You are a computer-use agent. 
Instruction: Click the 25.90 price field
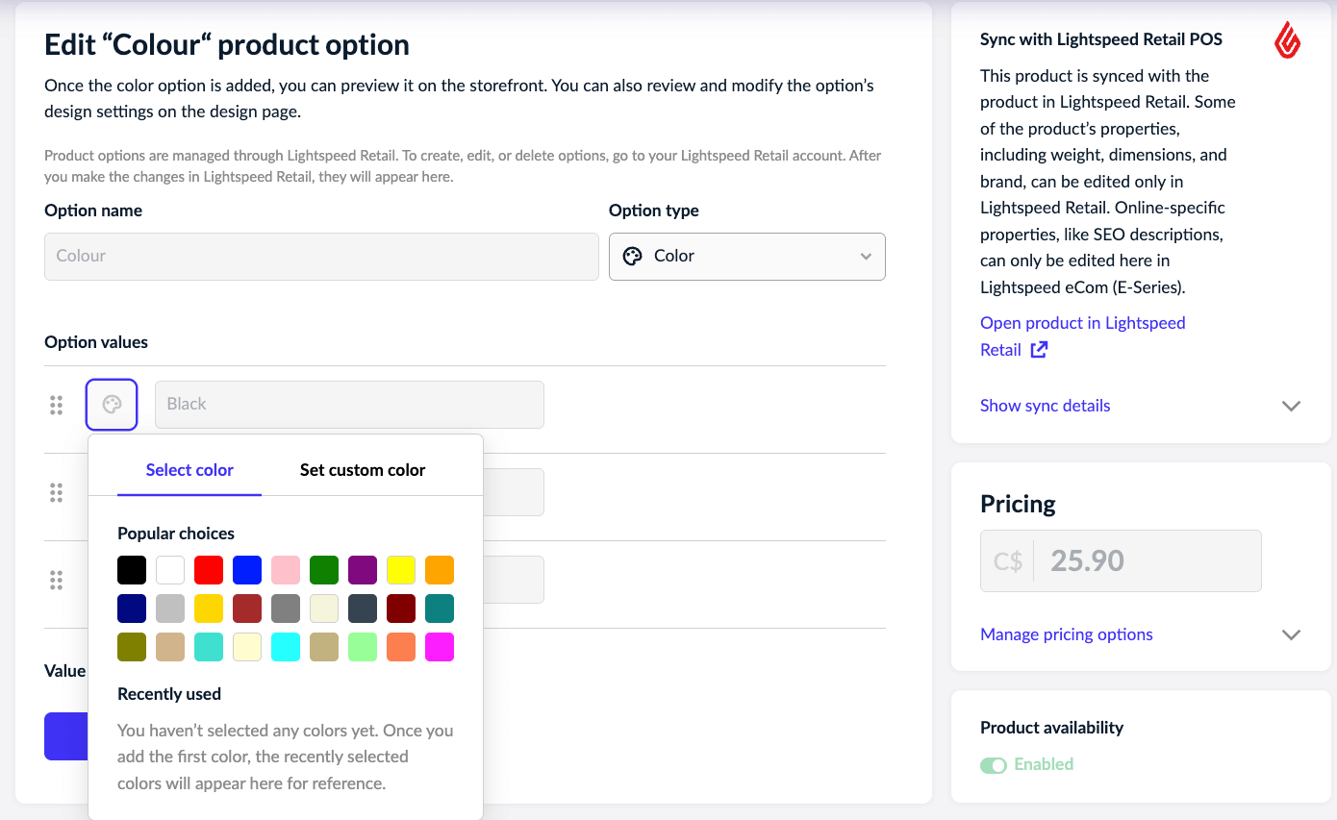pyautogui.click(x=1121, y=560)
